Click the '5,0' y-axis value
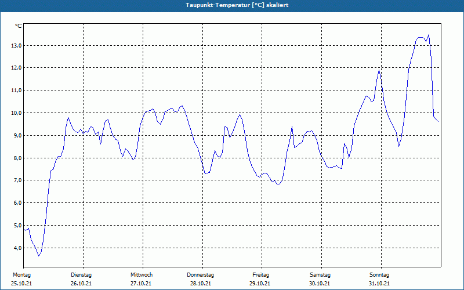This screenshot has width=464, height=290. tap(18, 225)
